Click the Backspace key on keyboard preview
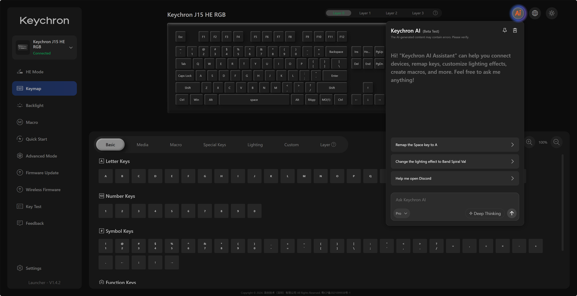 (x=337, y=51)
